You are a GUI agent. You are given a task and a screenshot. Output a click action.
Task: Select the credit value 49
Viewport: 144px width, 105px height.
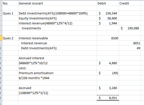click(130, 48)
